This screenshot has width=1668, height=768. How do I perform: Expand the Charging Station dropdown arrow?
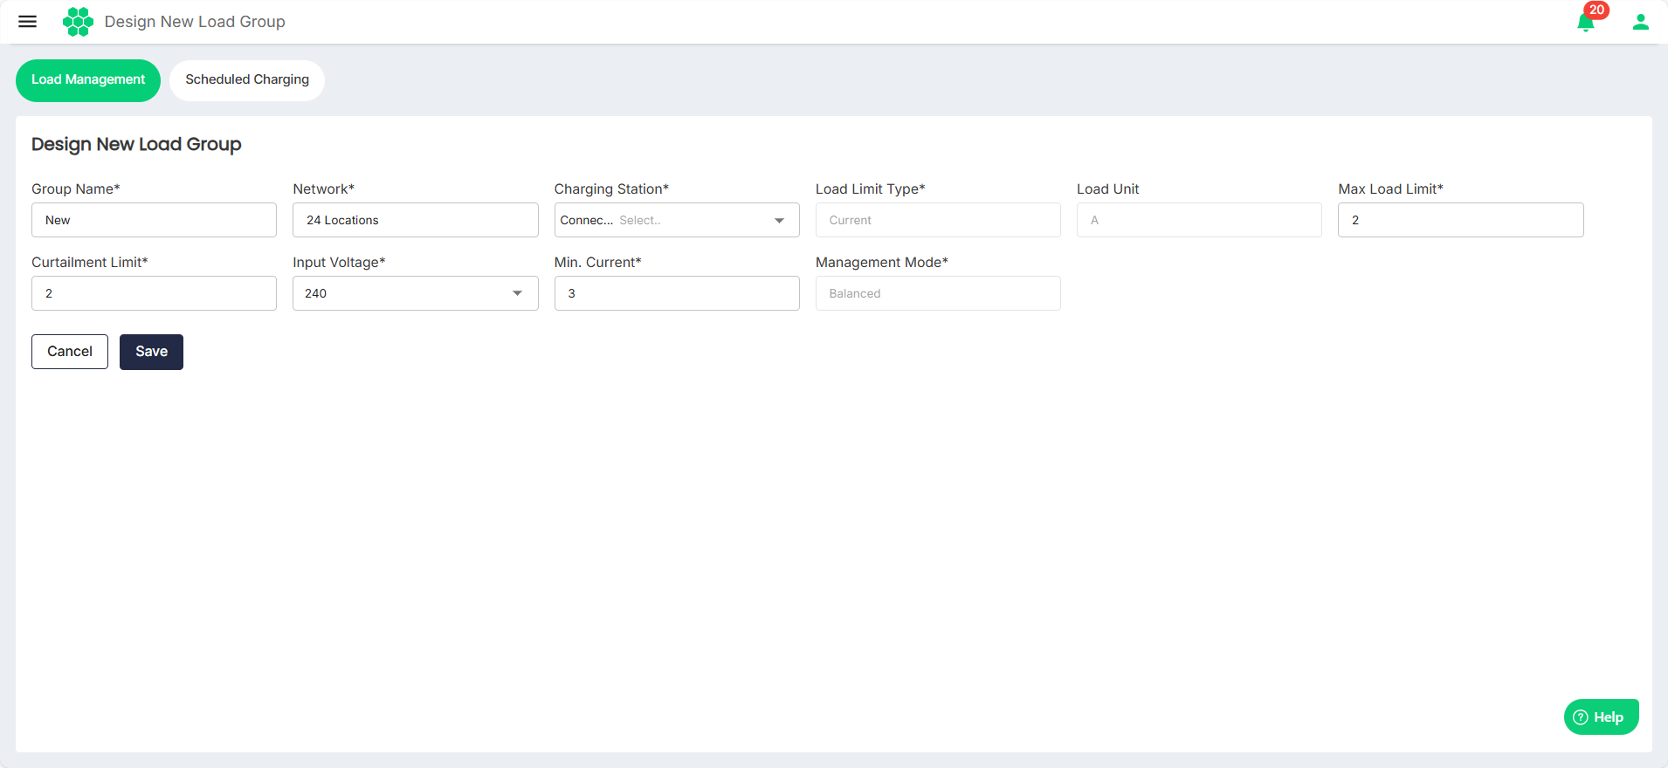(779, 221)
